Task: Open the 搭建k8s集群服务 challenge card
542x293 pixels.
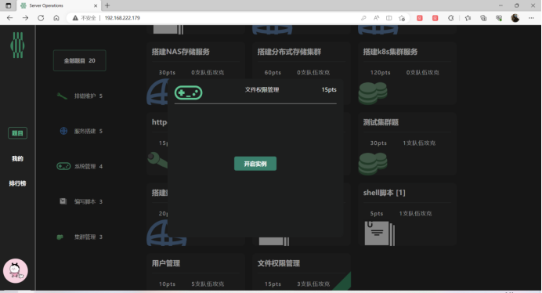Action: (406, 74)
